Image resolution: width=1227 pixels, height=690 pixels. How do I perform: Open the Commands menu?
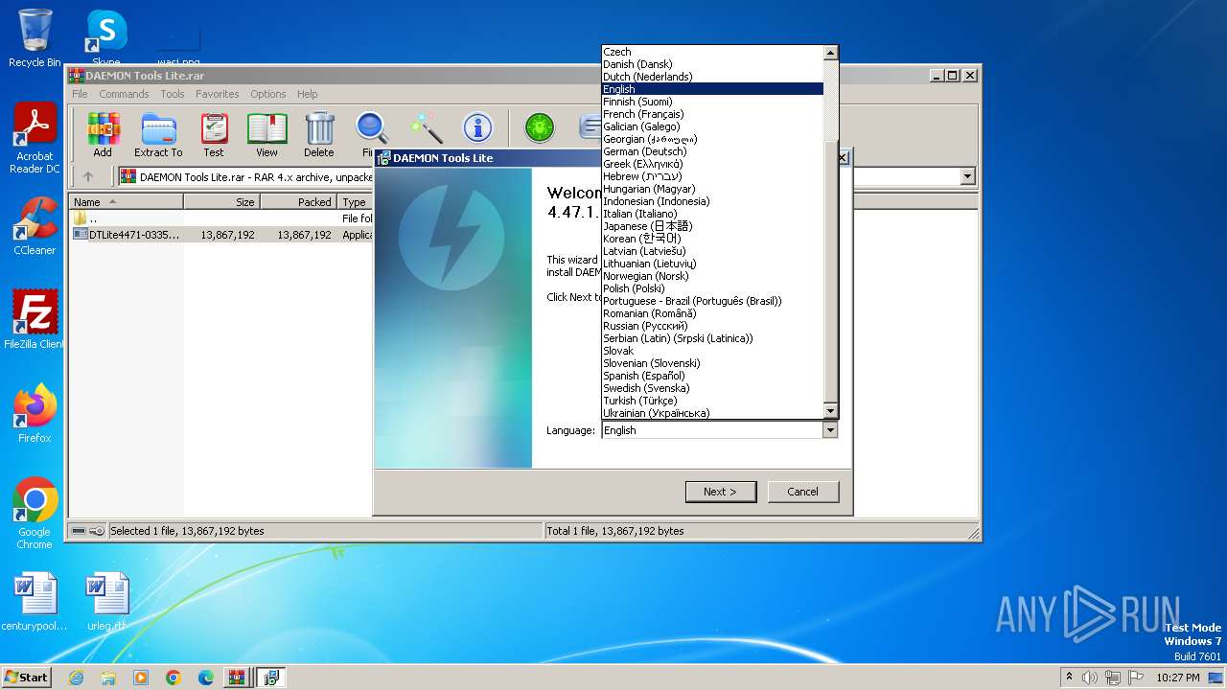tap(124, 94)
